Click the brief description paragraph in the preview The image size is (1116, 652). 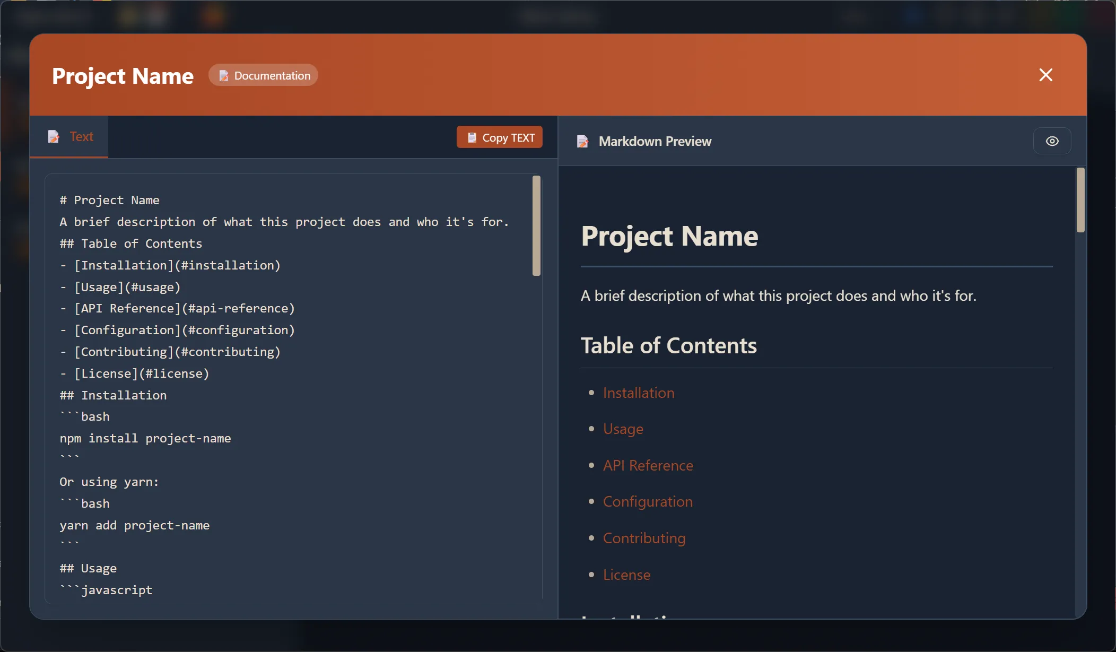point(779,295)
